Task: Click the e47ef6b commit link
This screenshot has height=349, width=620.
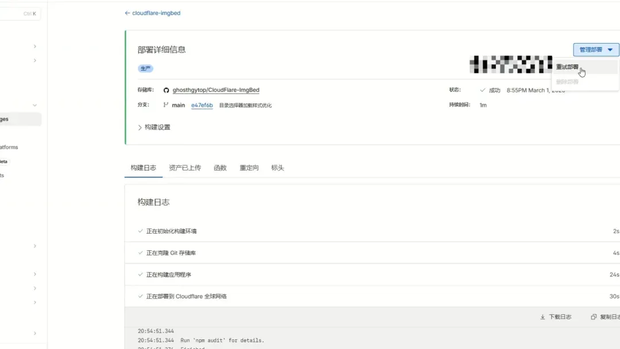Action: (201, 105)
